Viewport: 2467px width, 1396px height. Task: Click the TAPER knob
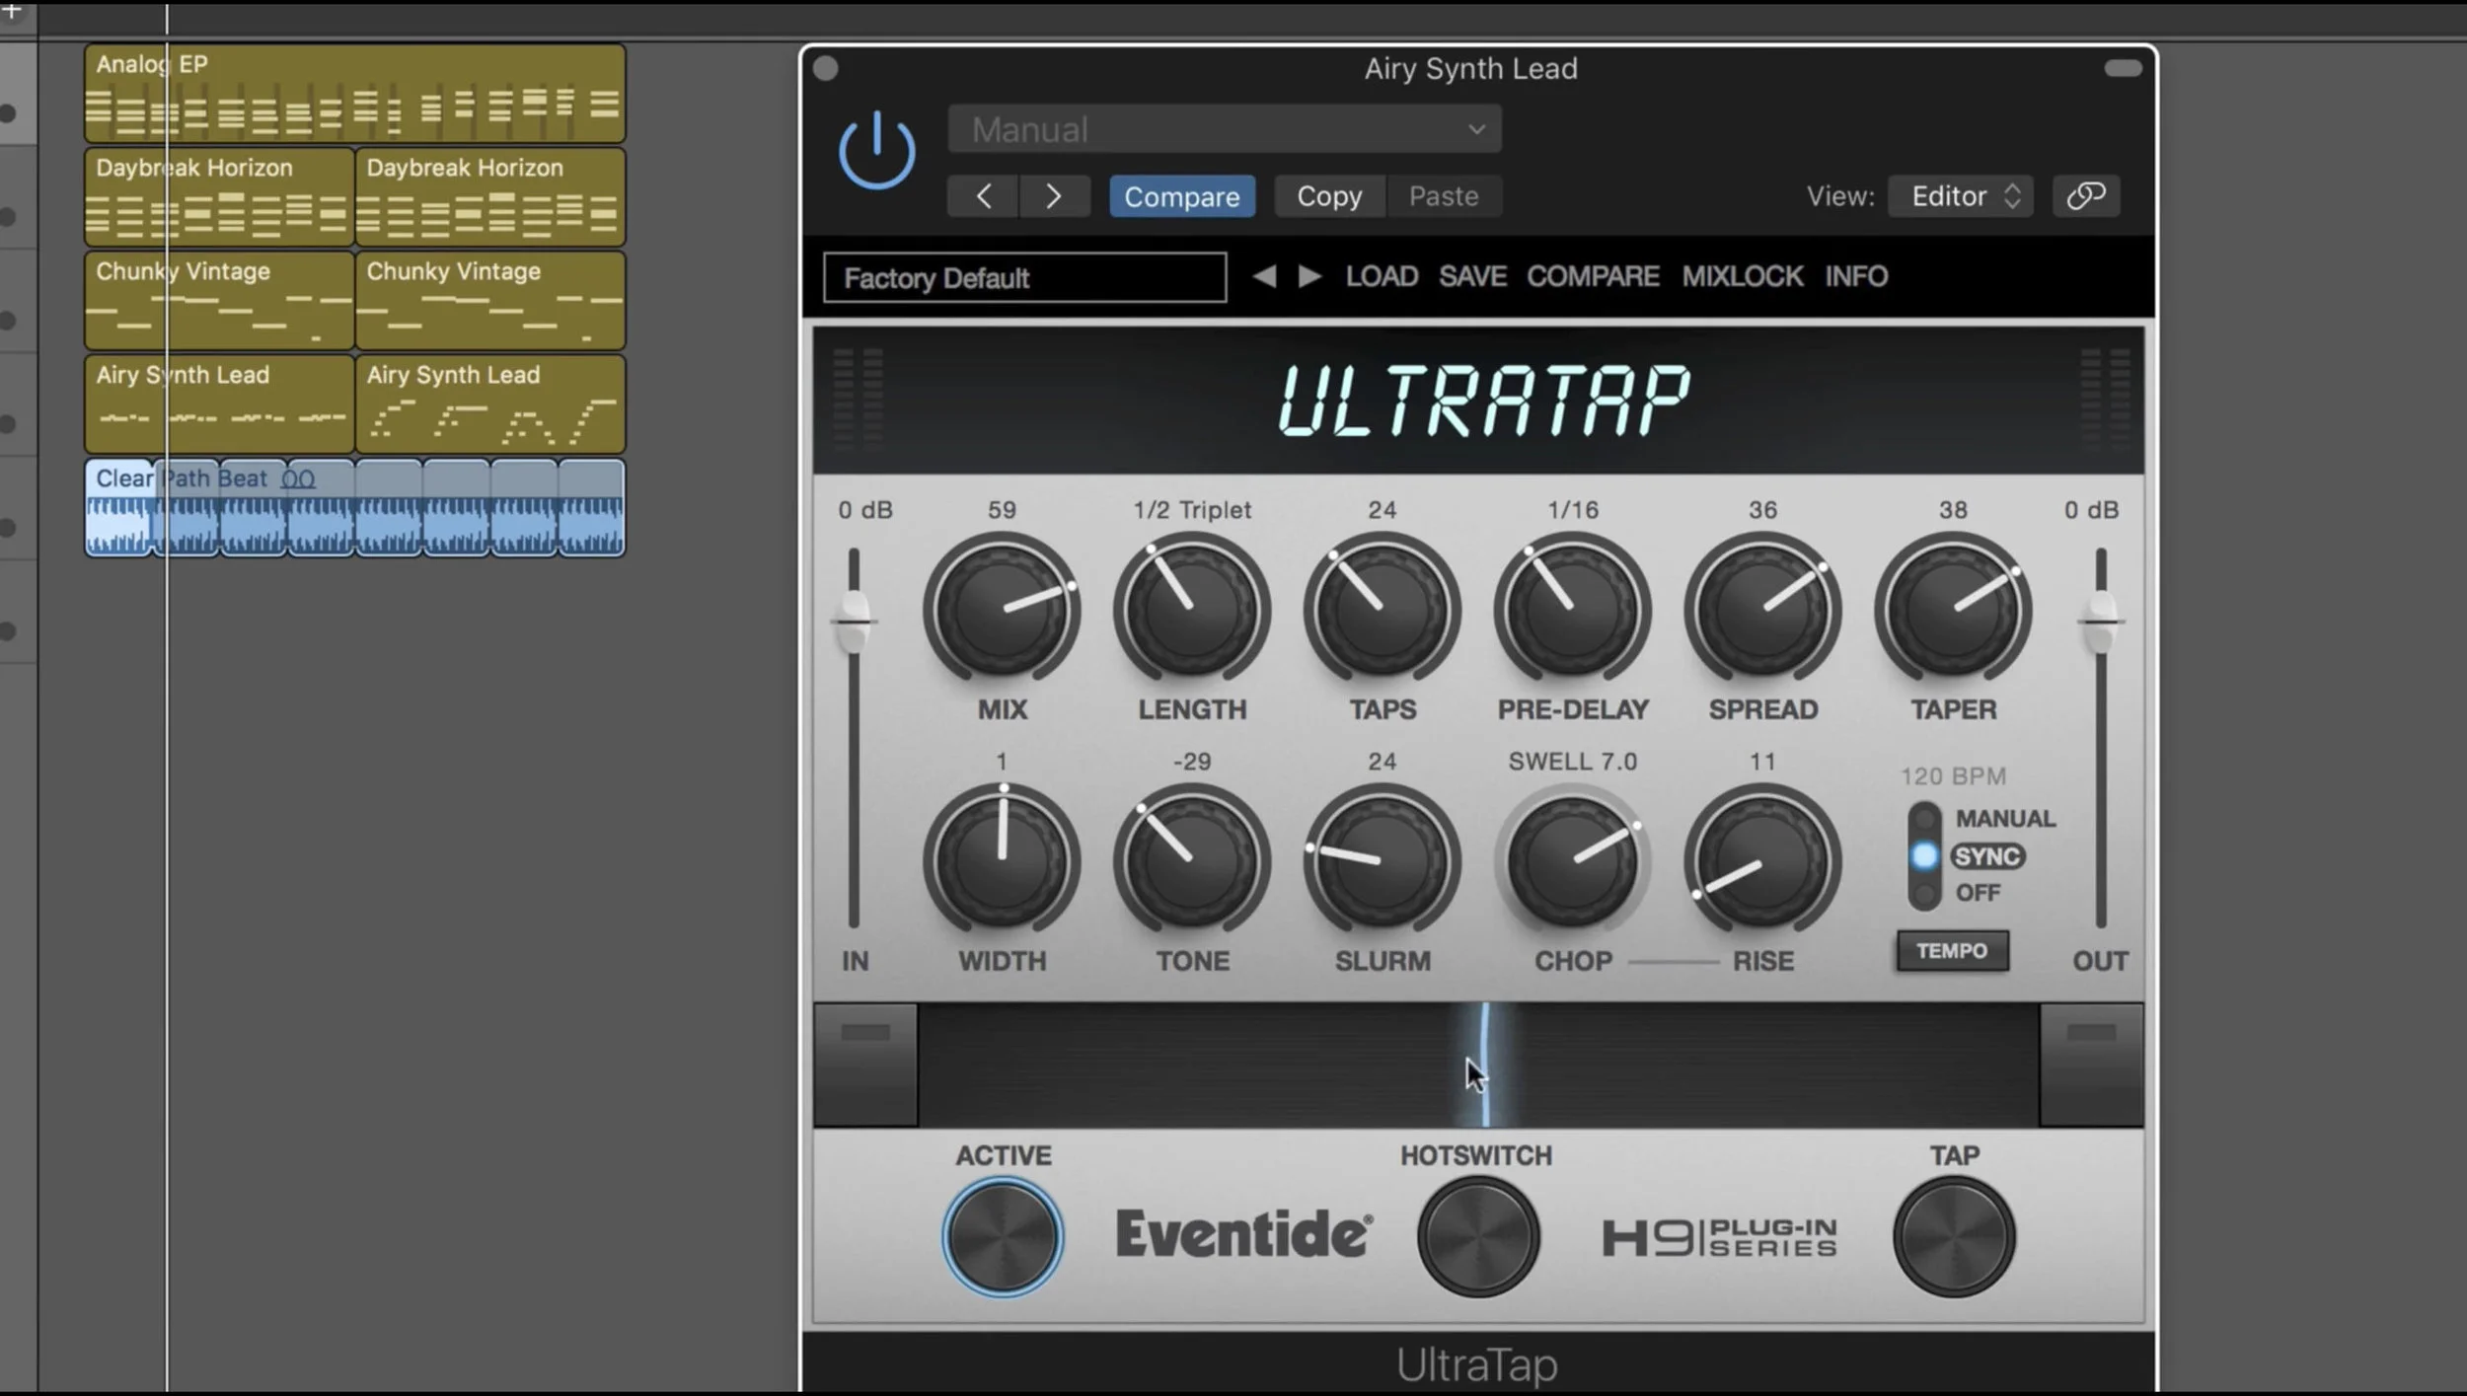(1953, 610)
